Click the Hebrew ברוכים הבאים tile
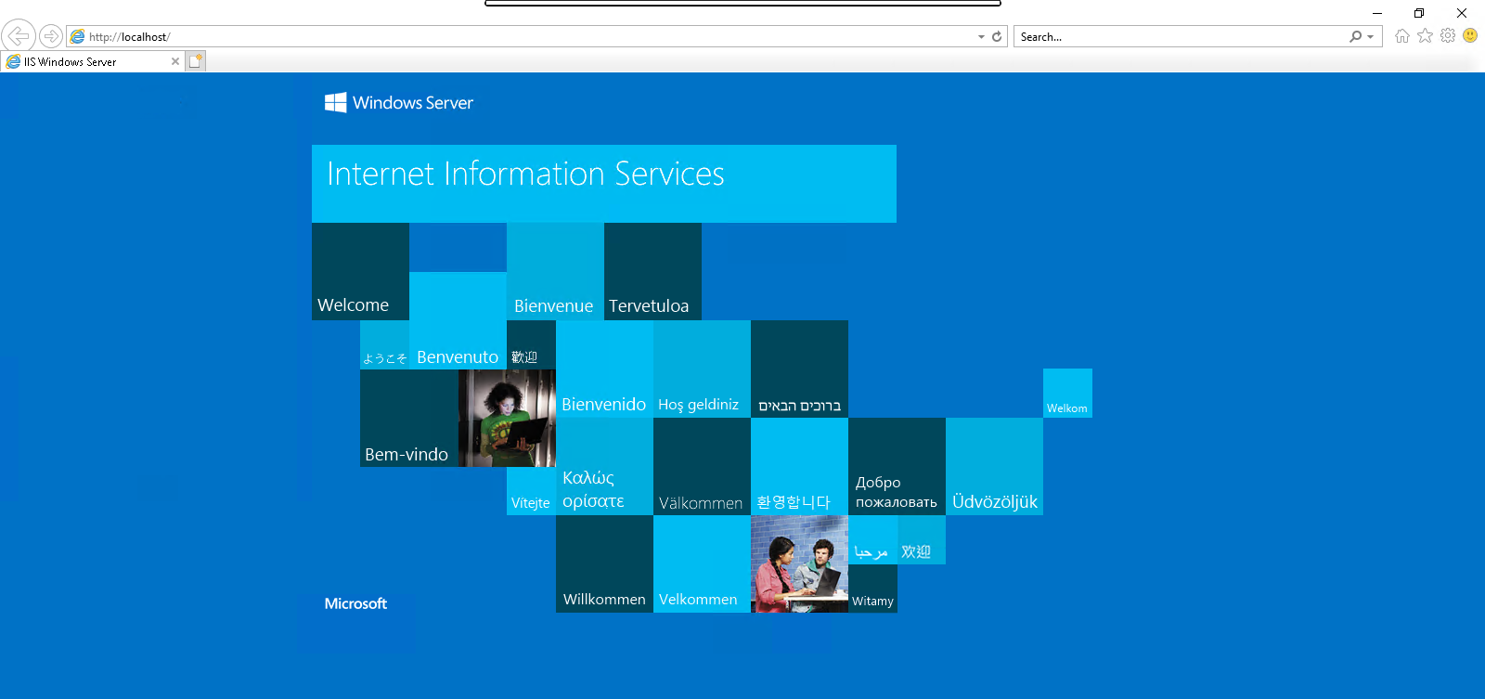1485x699 pixels. tap(799, 369)
